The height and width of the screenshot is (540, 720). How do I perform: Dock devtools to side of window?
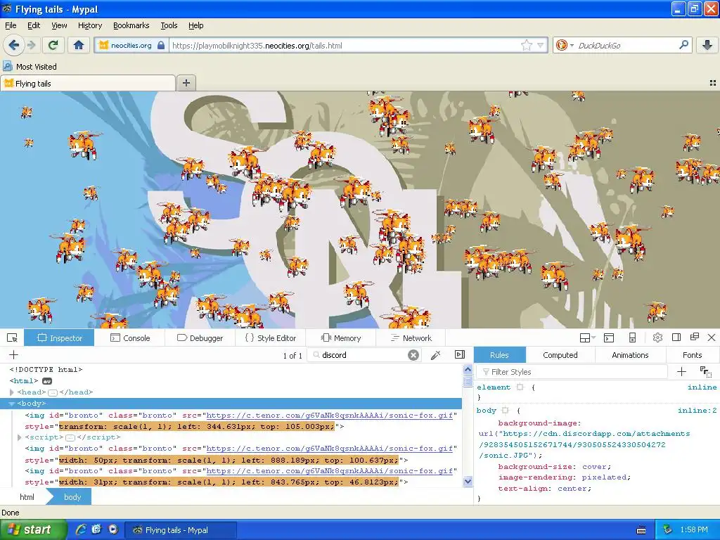[x=676, y=337]
